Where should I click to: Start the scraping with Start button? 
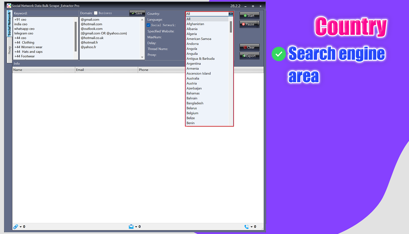249,16
